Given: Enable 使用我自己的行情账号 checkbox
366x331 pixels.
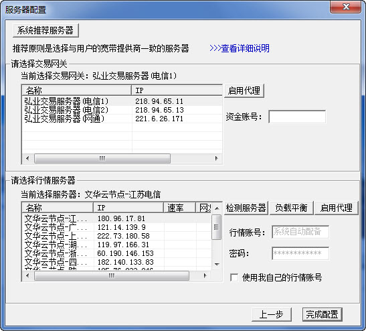Looking at the screenshot, I should pyautogui.click(x=234, y=277).
